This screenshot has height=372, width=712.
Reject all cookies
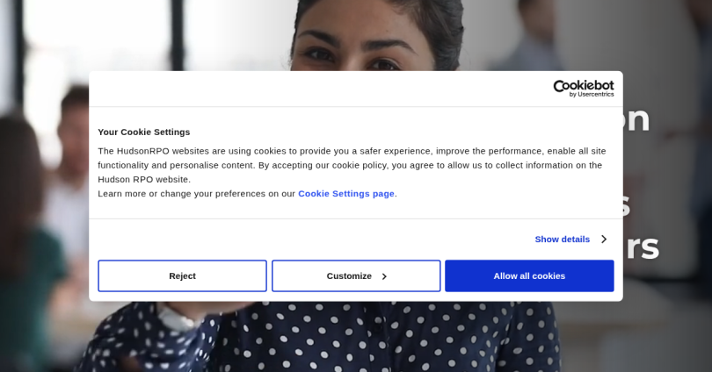182,276
